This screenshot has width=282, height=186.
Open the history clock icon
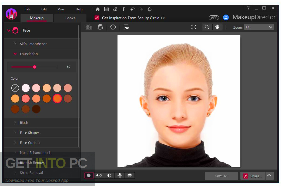tap(113, 27)
